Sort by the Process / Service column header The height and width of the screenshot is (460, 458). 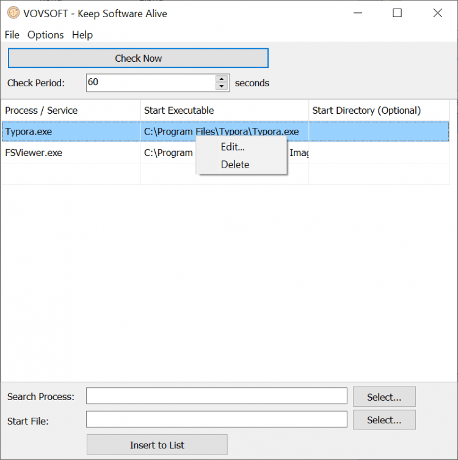tap(71, 110)
